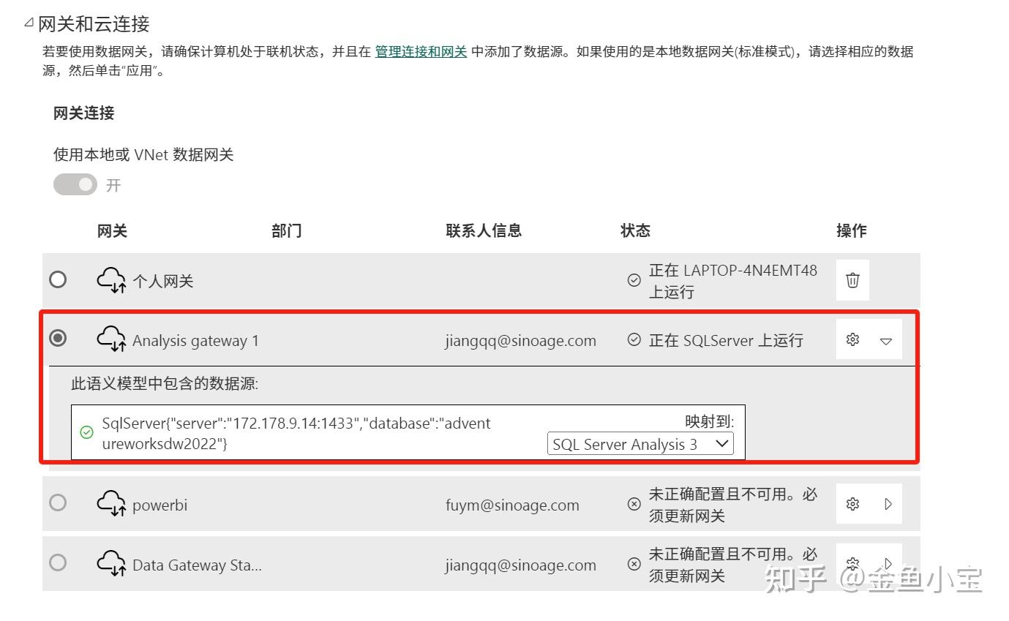The height and width of the screenshot is (621, 1009).
Task: Click the Data Gateway Sta... cloud icon
Action: (x=111, y=563)
